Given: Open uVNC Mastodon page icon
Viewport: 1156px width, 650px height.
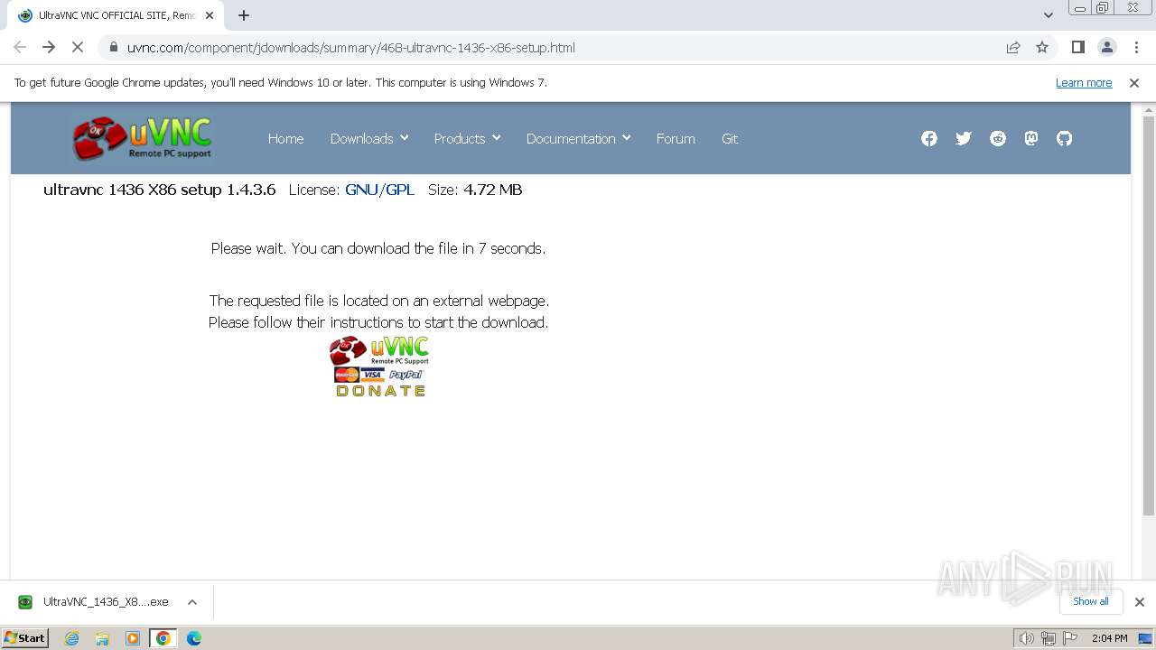Looking at the screenshot, I should pos(1031,138).
